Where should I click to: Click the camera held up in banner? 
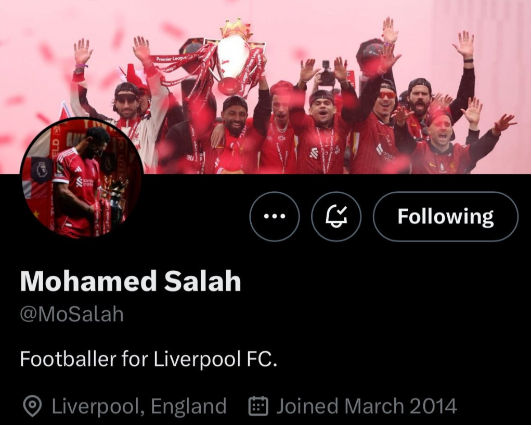(x=327, y=73)
